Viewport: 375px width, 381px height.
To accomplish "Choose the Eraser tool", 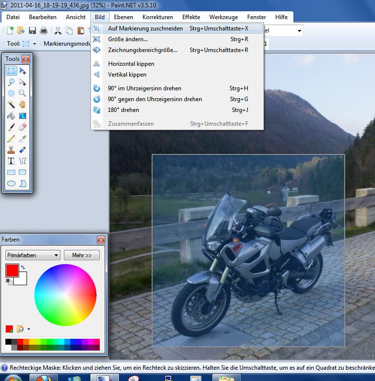I will point(23,127).
